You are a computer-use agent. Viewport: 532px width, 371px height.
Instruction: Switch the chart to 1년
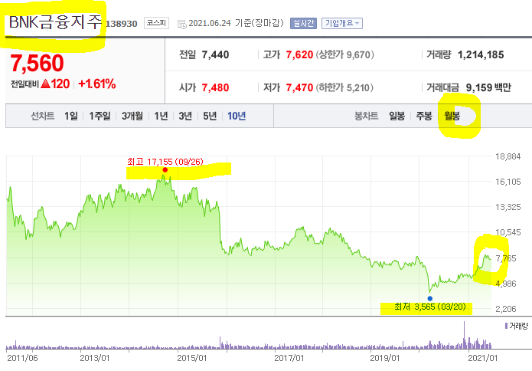(x=161, y=117)
